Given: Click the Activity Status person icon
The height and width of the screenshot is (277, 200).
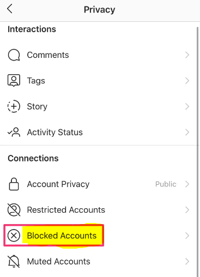Looking at the screenshot, I should click(14, 132).
